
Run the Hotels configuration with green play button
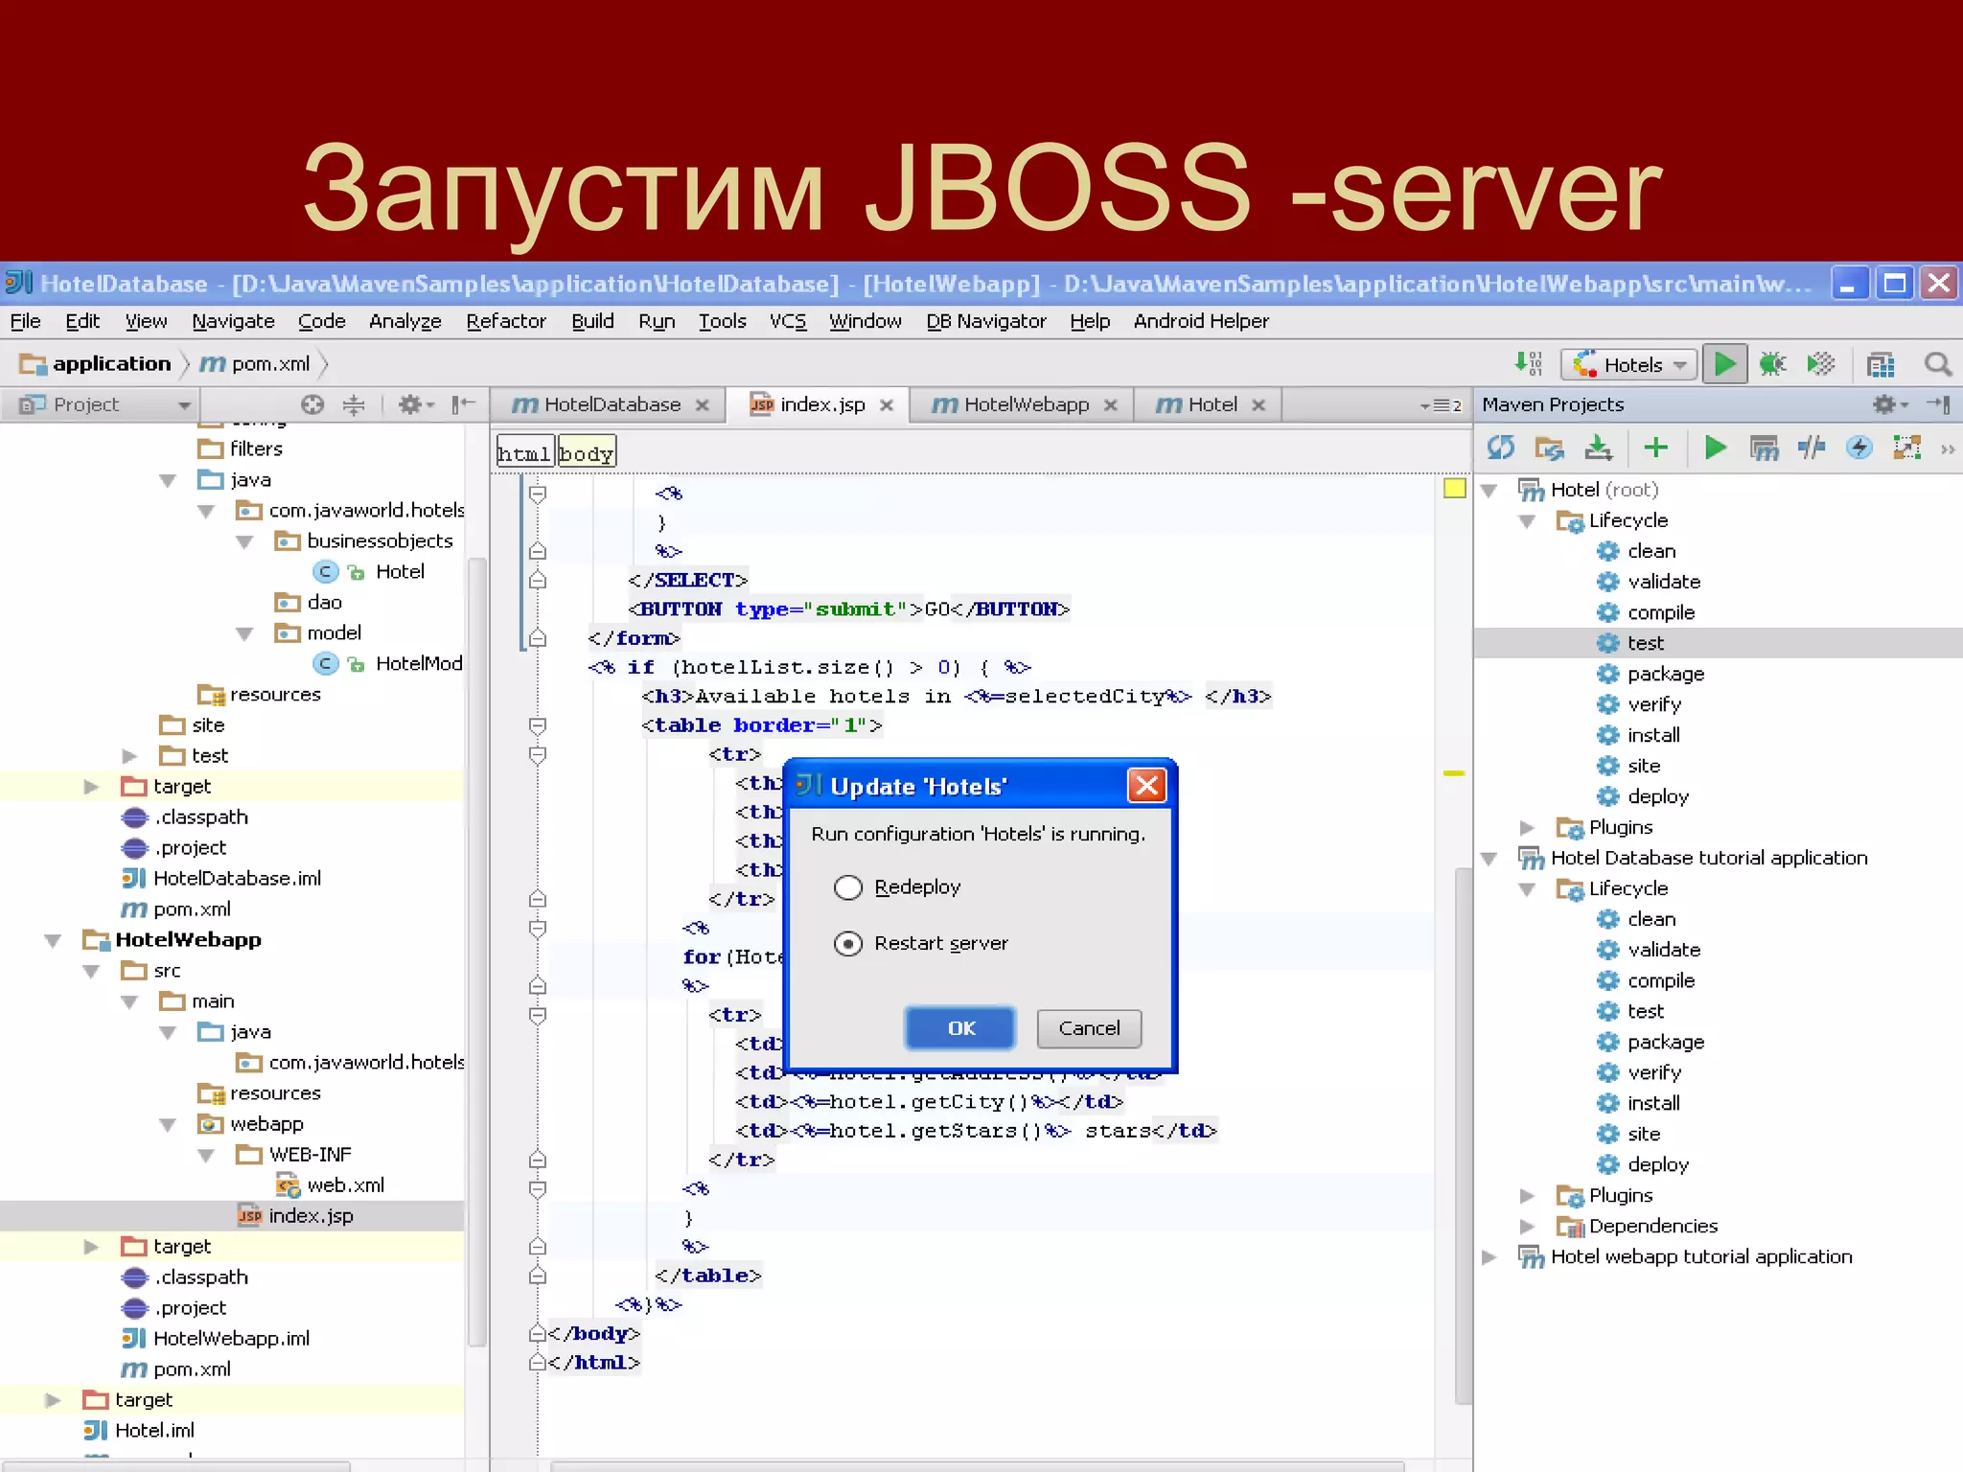tap(1724, 364)
